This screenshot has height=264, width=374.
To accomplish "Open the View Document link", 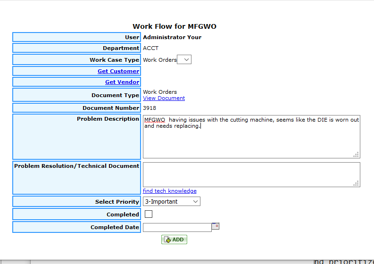I will tap(164, 98).
